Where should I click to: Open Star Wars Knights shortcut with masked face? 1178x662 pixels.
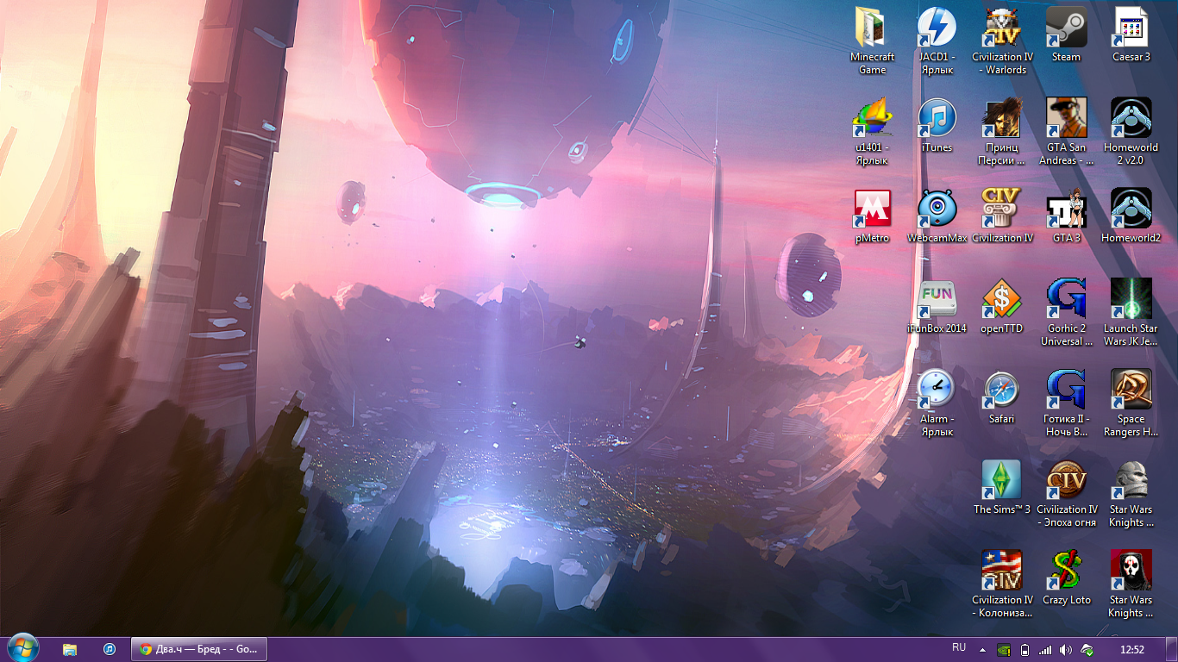tap(1131, 584)
